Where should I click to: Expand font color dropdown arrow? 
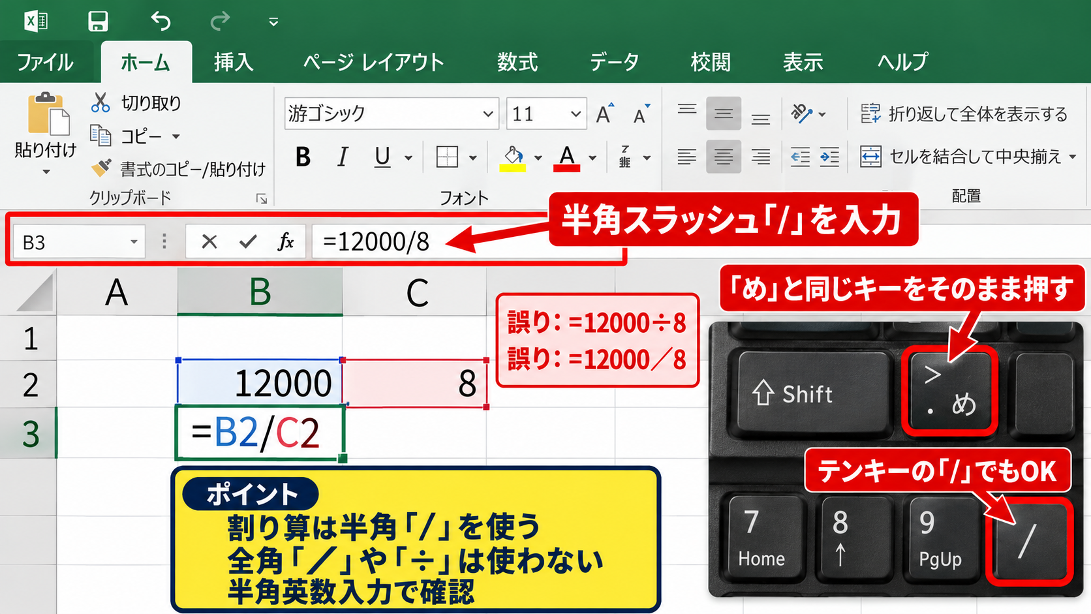tap(592, 158)
